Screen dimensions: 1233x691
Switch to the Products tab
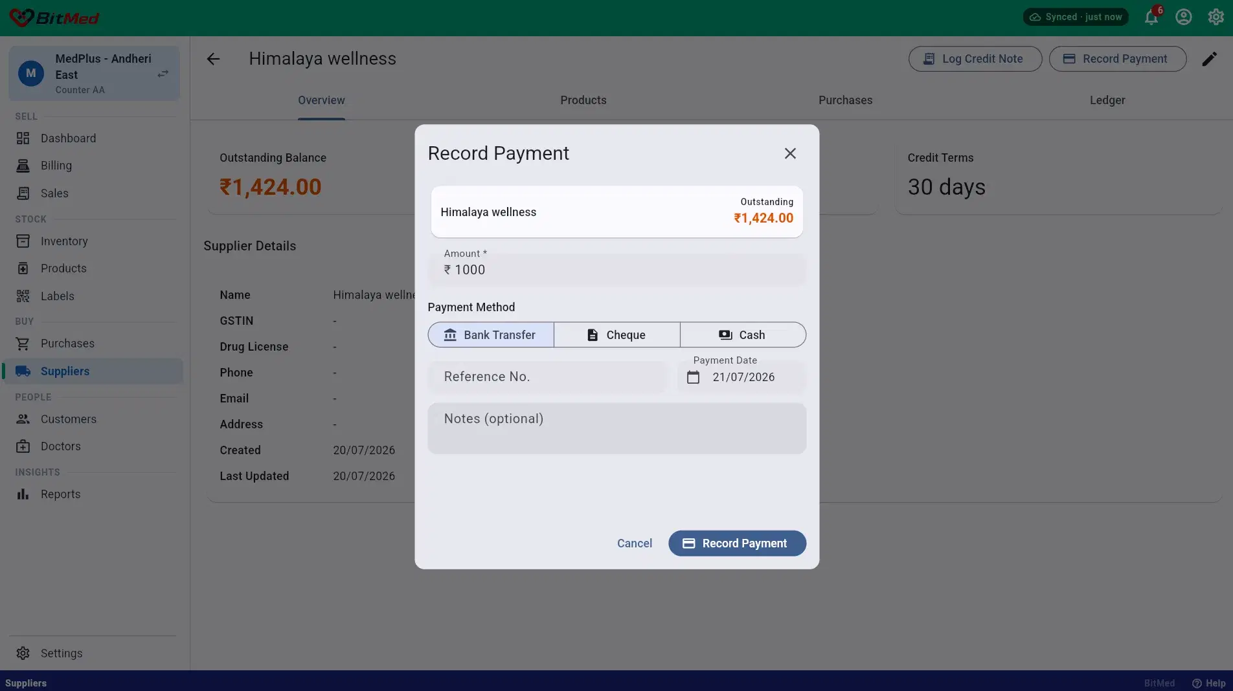pyautogui.click(x=583, y=100)
